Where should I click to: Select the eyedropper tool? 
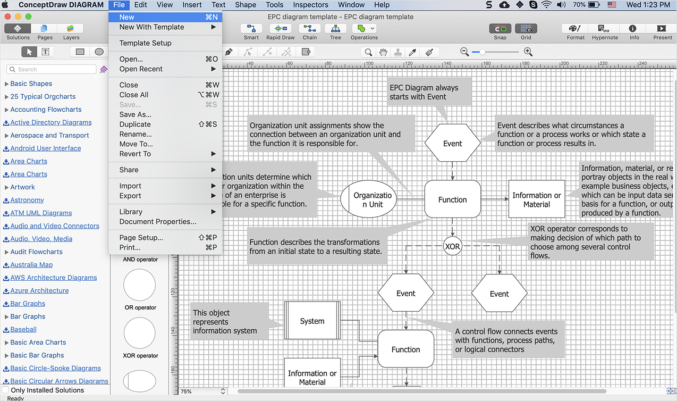(413, 52)
